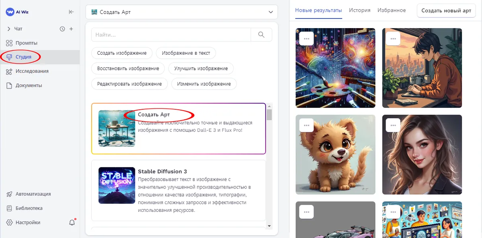Click the notification bell icon
Image resolution: width=482 pixels, height=238 pixels.
click(72, 222)
